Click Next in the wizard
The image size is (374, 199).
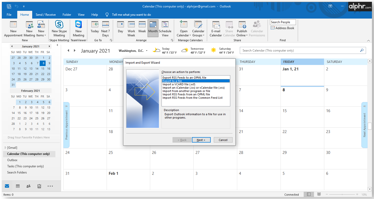[201, 140]
